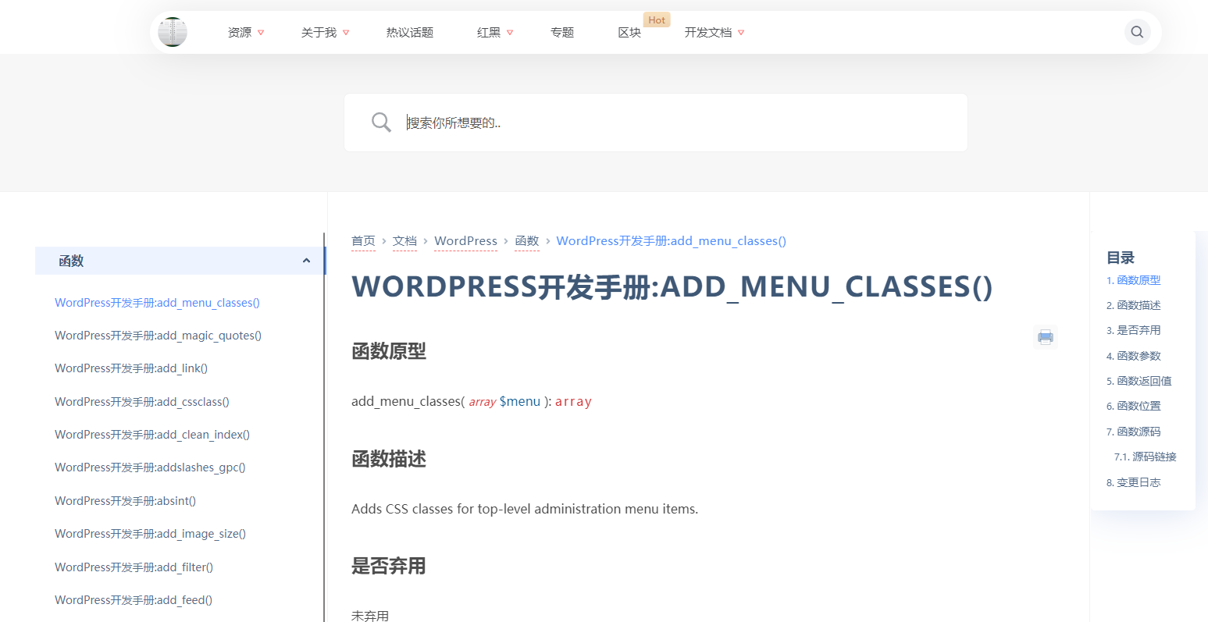Open the 关于我 dropdown menu

(x=325, y=33)
